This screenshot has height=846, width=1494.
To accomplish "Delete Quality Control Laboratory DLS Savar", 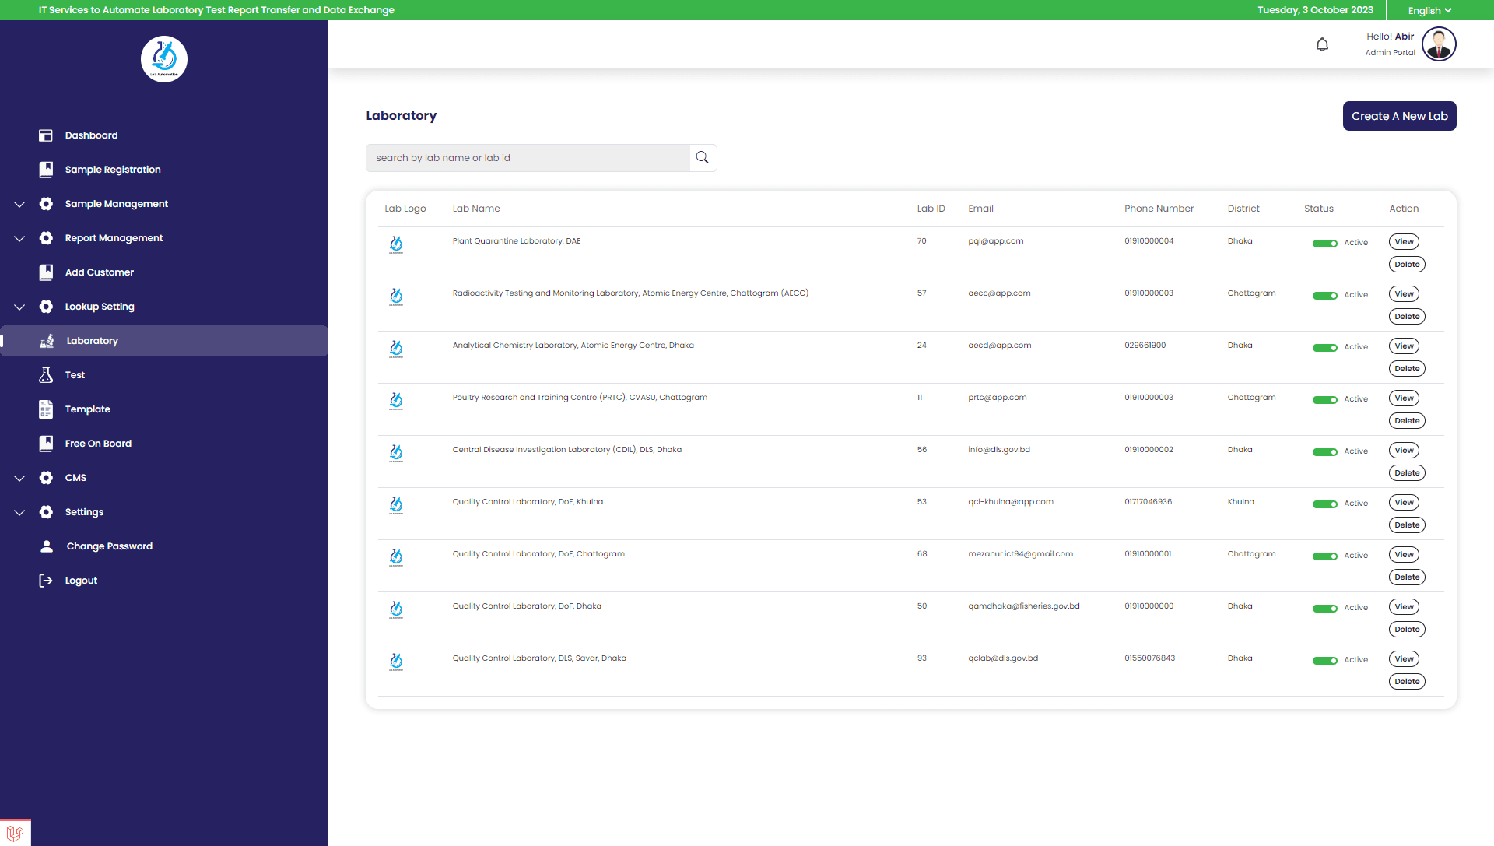I will 1407,682.
